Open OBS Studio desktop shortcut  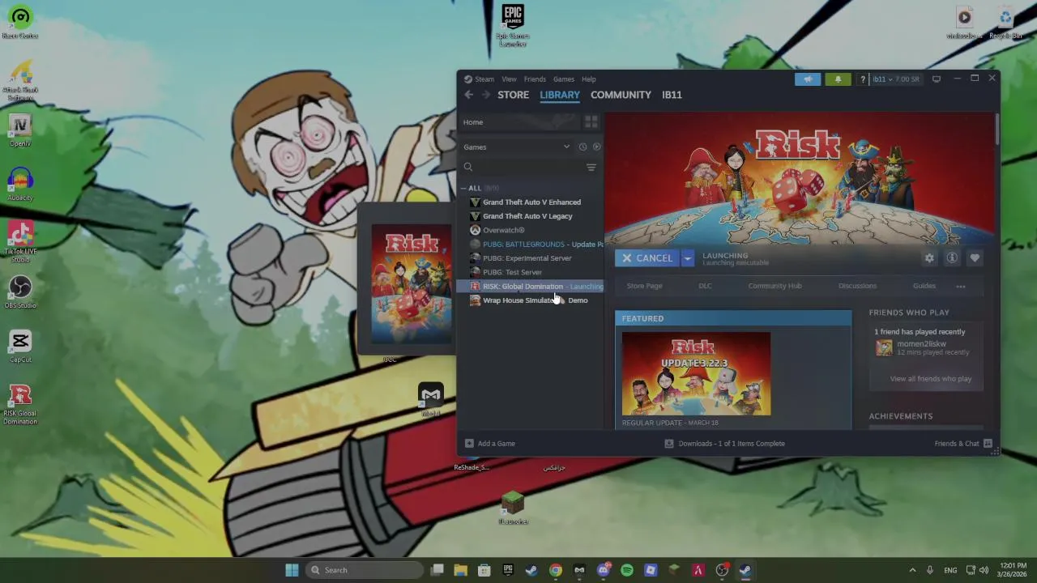tap(20, 292)
